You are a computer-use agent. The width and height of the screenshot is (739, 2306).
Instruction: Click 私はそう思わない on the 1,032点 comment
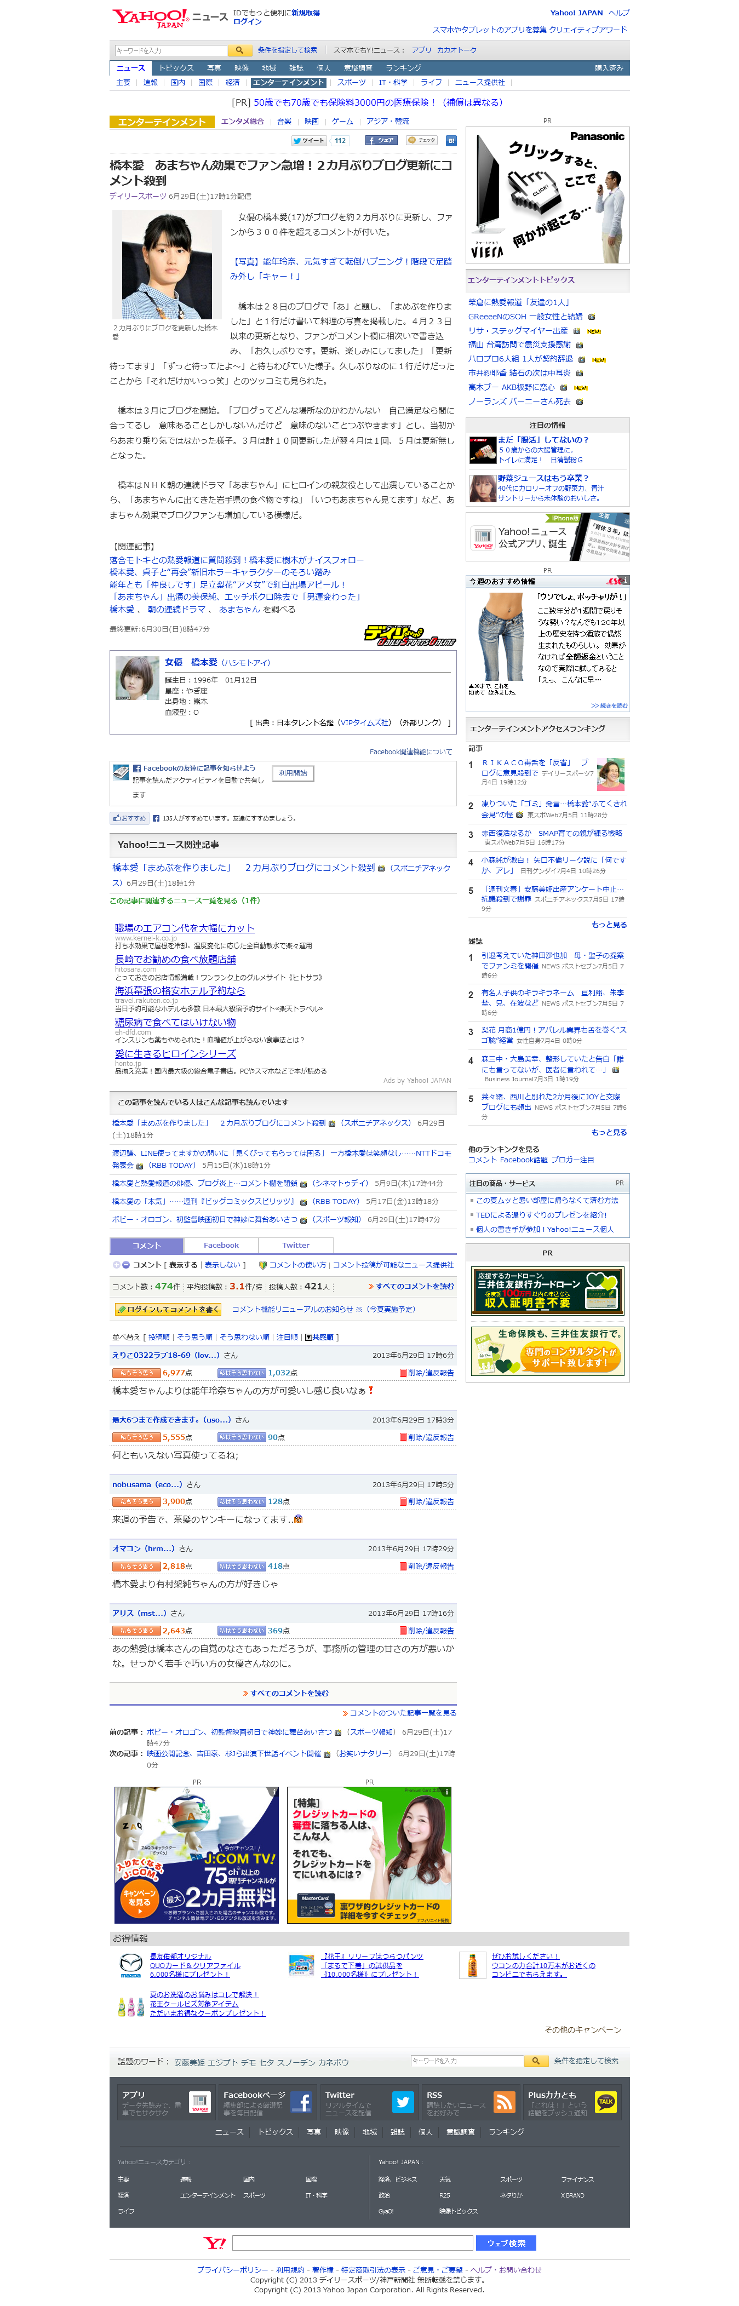(x=241, y=1372)
